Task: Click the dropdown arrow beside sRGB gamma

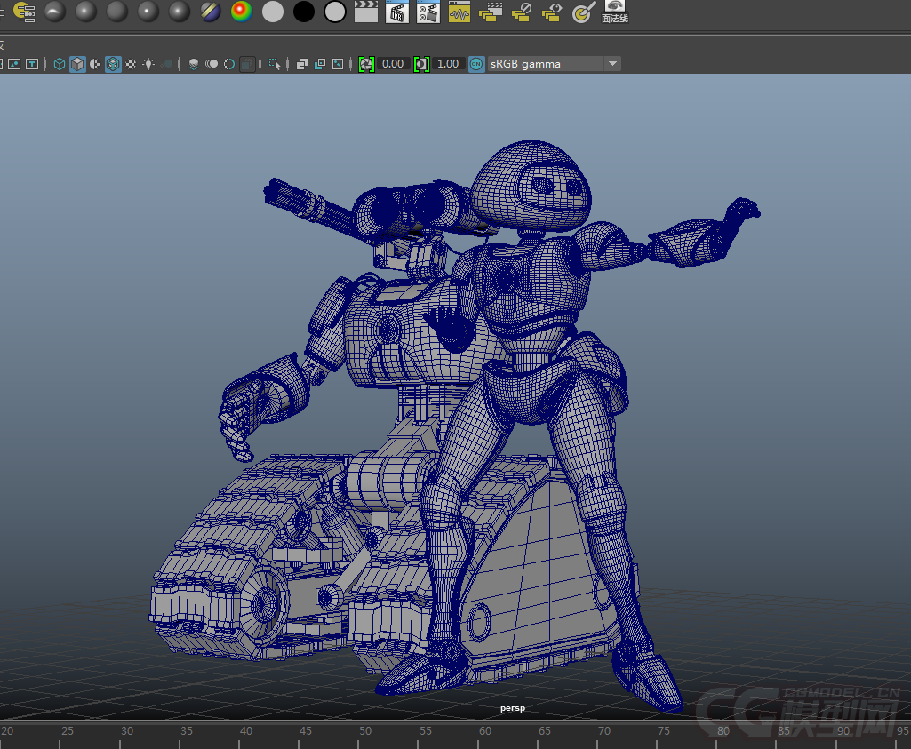Action: [x=612, y=64]
